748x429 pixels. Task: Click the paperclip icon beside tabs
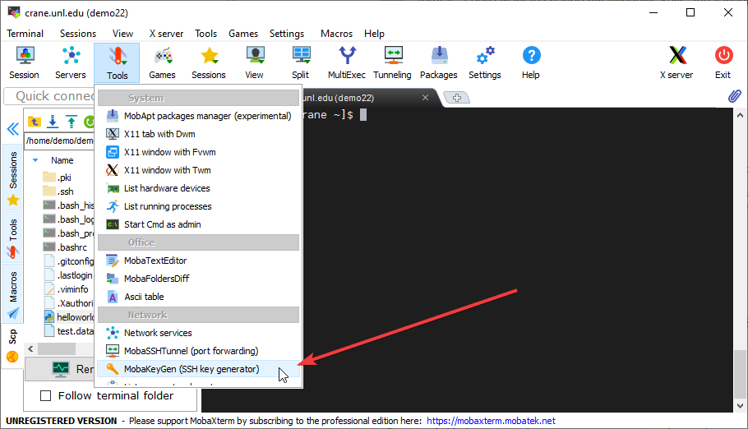[x=735, y=96]
